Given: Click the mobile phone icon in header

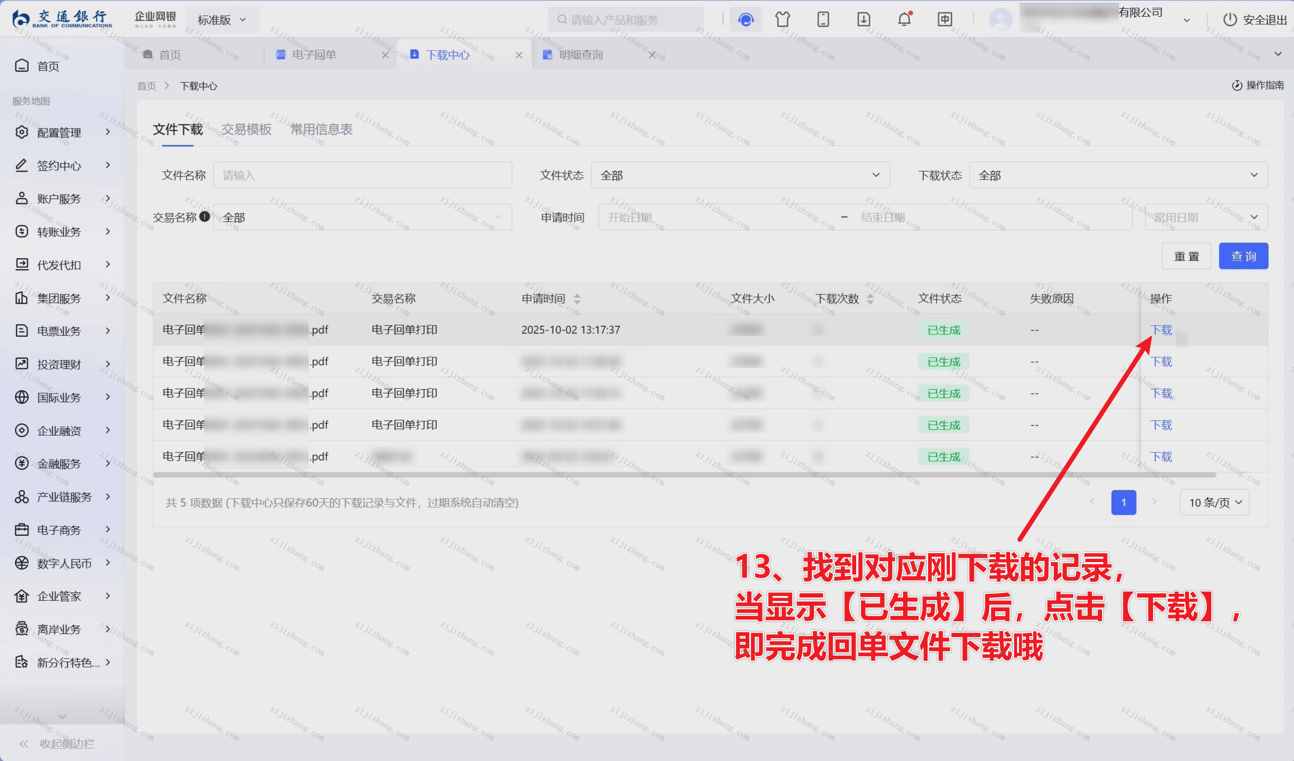Looking at the screenshot, I should (823, 19).
